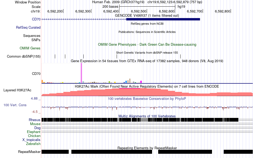Select the Dog alignment row label

tap(37, 128)
